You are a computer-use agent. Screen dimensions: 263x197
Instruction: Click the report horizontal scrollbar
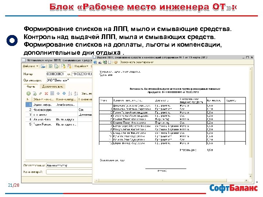163,181
